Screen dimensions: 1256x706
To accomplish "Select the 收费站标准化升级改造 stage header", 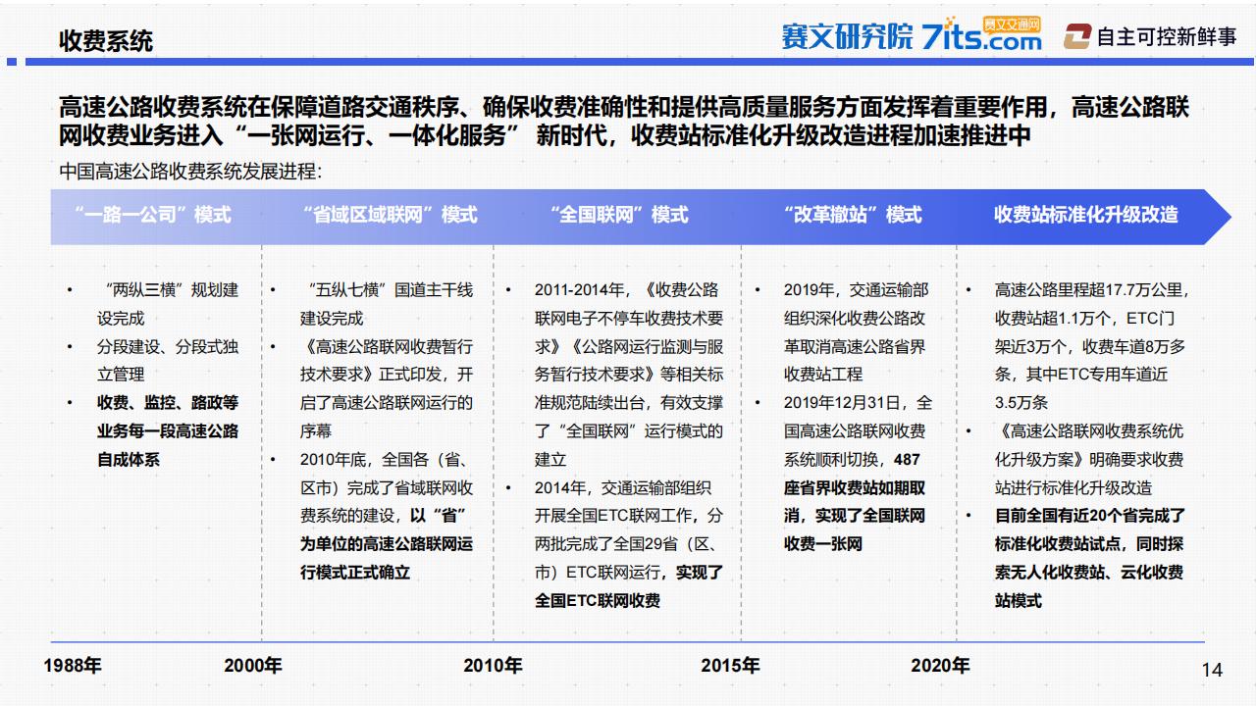I will coord(1085,215).
